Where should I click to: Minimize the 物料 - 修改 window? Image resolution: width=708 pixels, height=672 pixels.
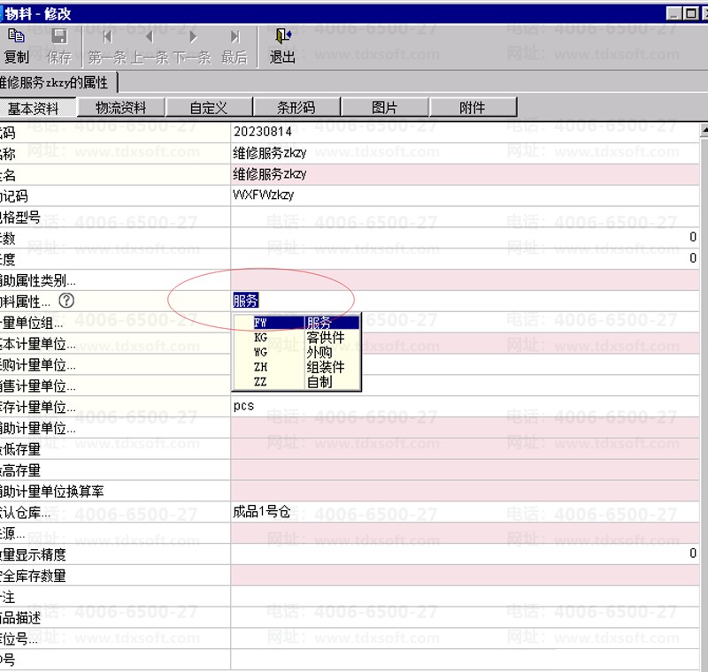(x=673, y=13)
